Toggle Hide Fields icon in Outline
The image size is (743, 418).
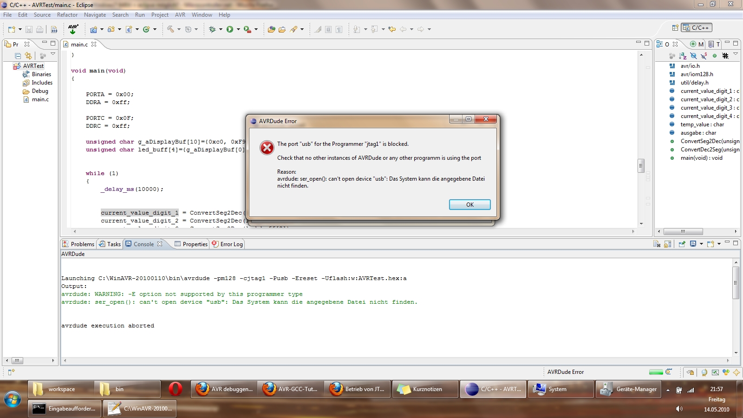click(x=693, y=56)
